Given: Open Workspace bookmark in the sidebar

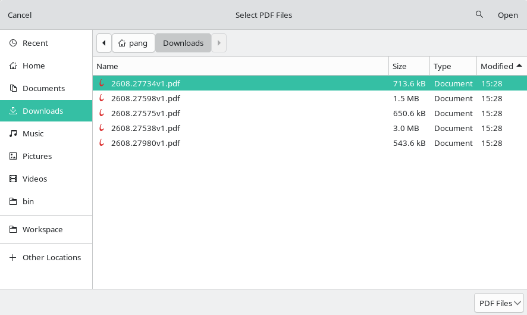Looking at the screenshot, I should (x=46, y=229).
